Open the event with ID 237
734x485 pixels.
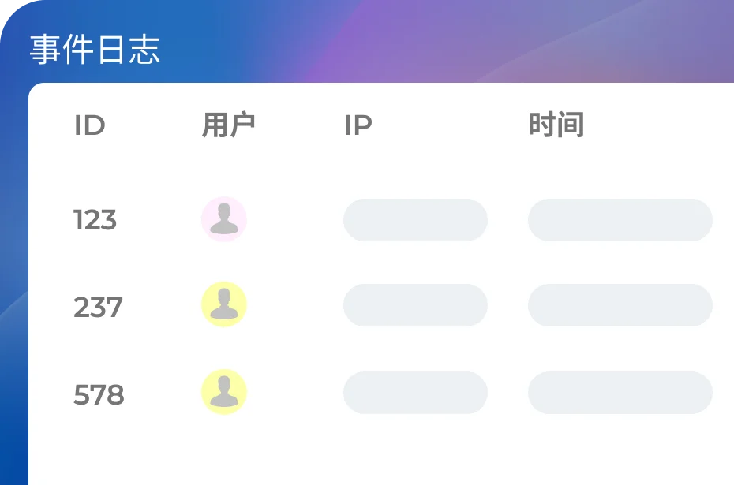click(98, 307)
